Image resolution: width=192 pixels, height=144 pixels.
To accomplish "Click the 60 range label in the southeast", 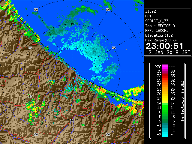I will (108, 134).
